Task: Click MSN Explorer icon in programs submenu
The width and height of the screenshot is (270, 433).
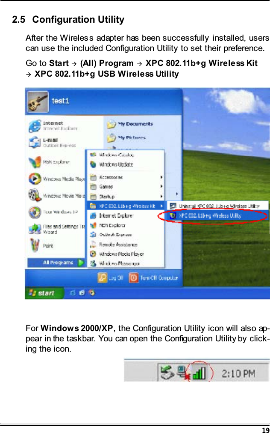Action: click(x=93, y=225)
